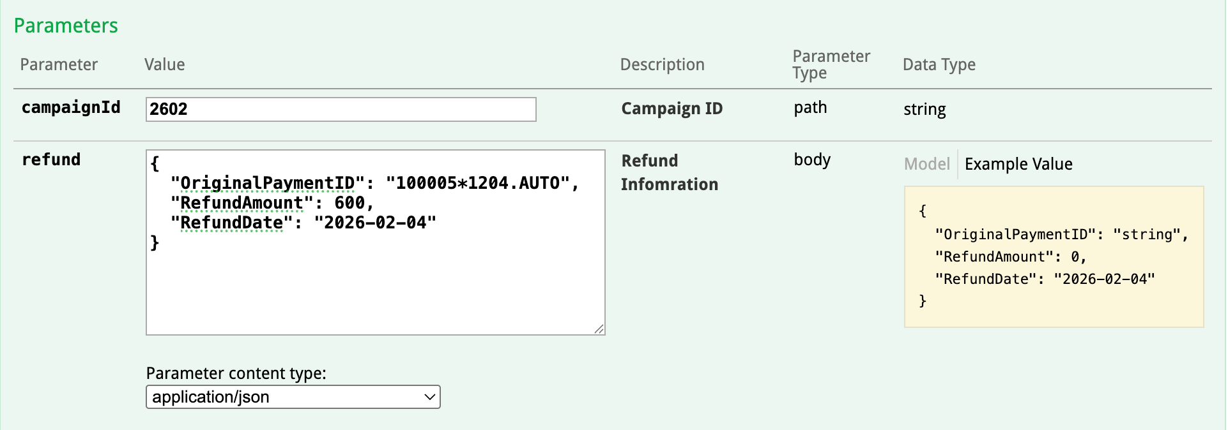
Task: Click the RefundDate line in refund textarea
Action: point(303,223)
